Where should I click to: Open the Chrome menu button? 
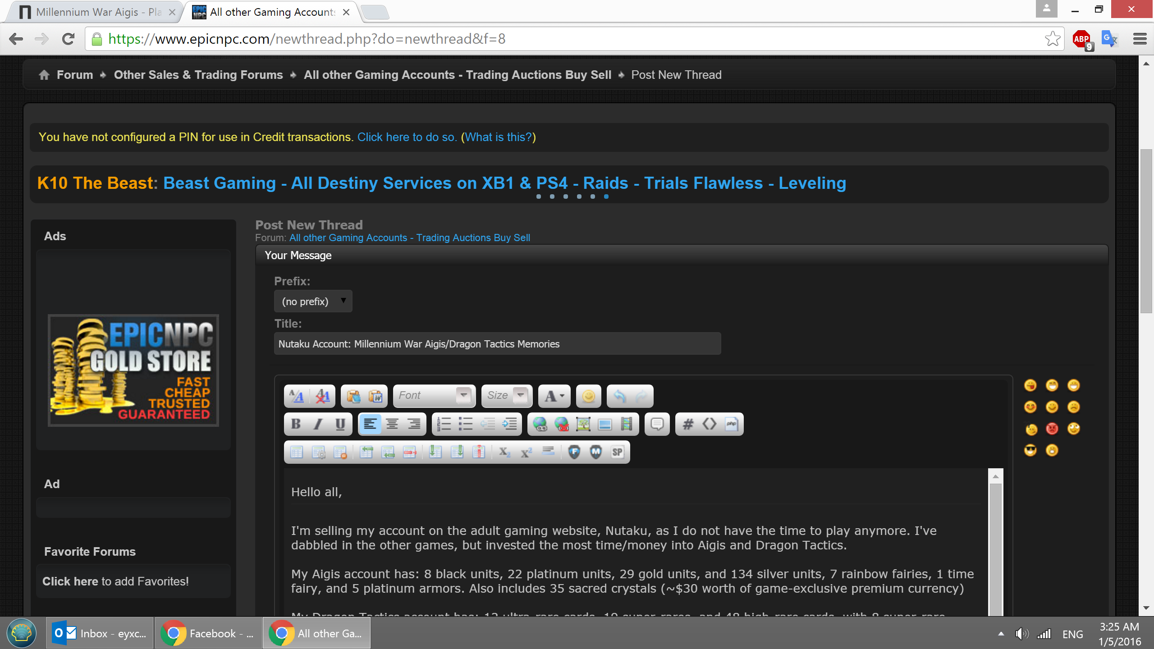click(x=1140, y=39)
